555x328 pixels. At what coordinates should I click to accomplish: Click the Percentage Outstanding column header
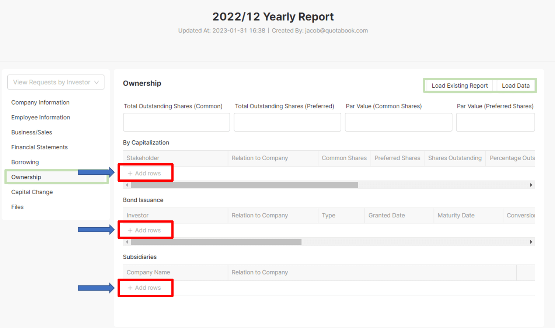[x=511, y=158]
